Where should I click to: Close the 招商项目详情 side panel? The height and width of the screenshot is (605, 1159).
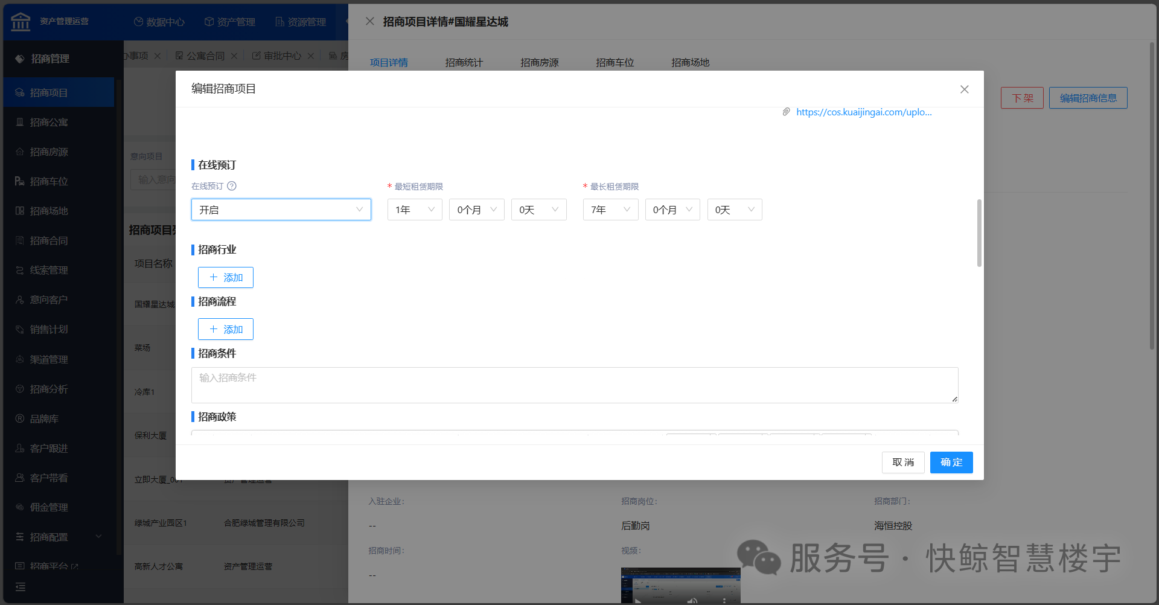(x=370, y=21)
